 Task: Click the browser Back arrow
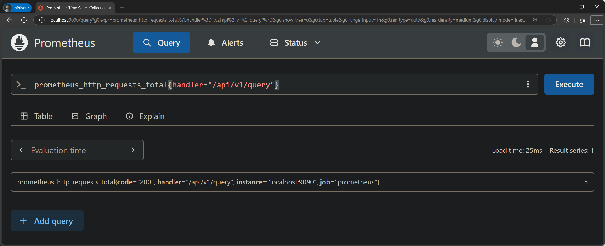10,20
